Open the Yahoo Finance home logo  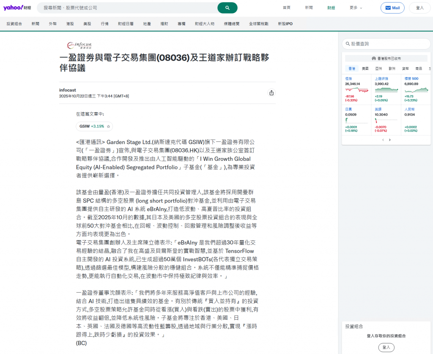pos(17,8)
